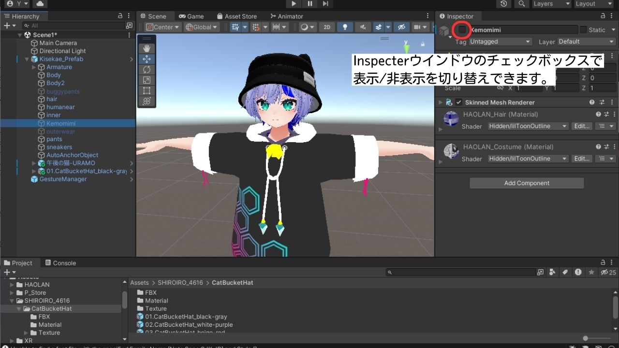
Task: Click the Edit button next to the hair shader
Action: [x=581, y=126]
